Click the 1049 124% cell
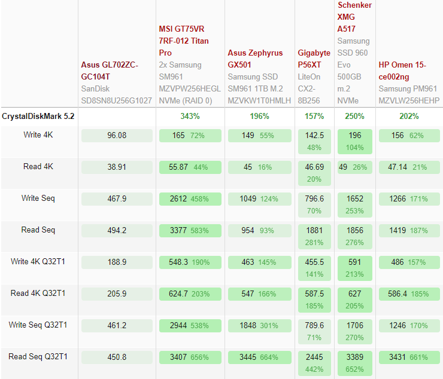The image size is (443, 379). 260,198
